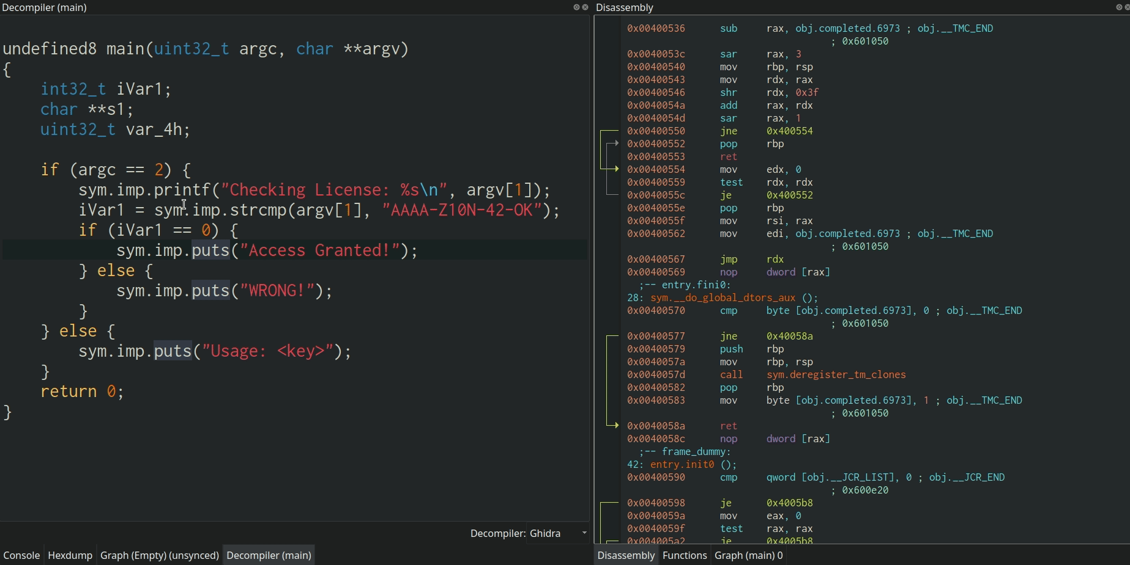Select the "int32_t iVar1;" declaration line
This screenshot has height=565, width=1130.
106,89
